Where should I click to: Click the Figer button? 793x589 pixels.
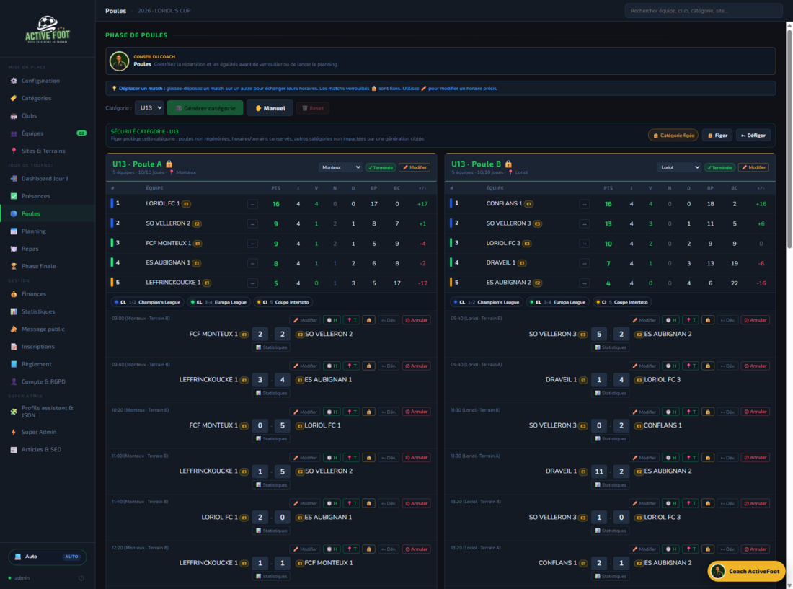point(717,135)
